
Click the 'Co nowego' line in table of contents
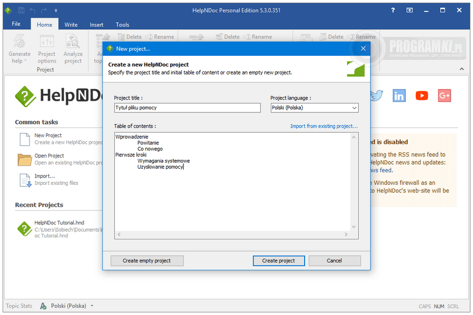(150, 149)
